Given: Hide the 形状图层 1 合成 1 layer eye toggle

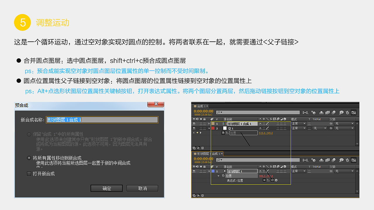Looking at the screenshot, I should 194,123.
